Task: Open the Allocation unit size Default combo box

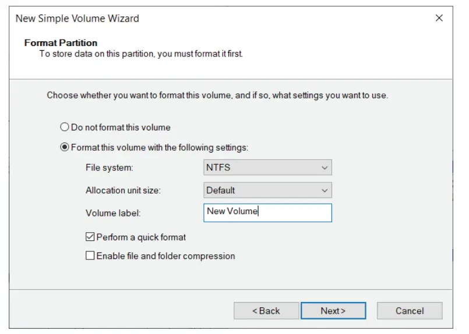Action: click(x=267, y=190)
